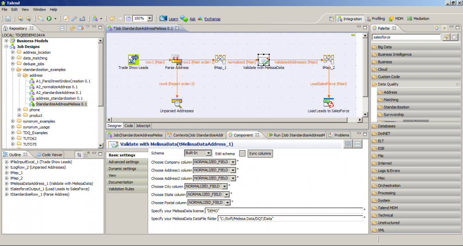Open the Problems tab

pos(339,135)
